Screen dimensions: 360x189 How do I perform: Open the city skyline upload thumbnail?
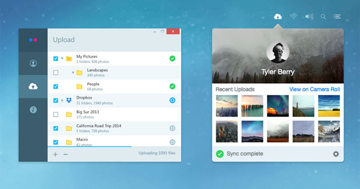coord(227,106)
